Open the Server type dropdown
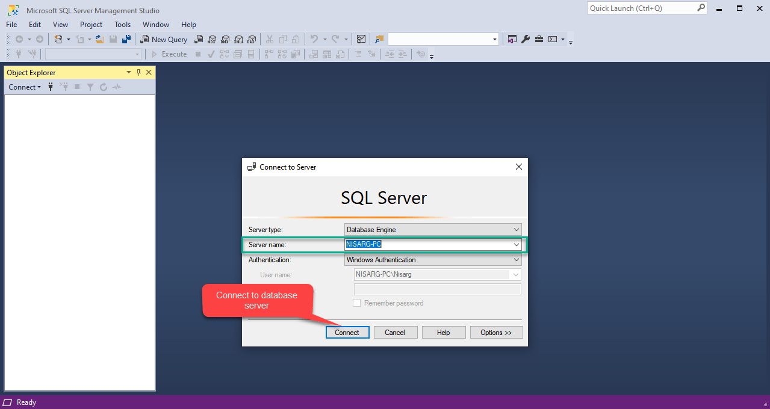Screen dimensions: 770x409 (515, 229)
